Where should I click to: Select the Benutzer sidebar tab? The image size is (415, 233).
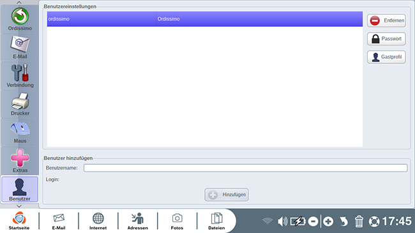(20, 190)
